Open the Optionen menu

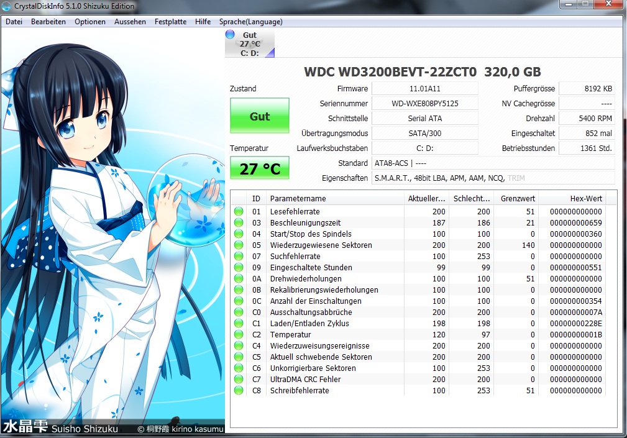(90, 22)
